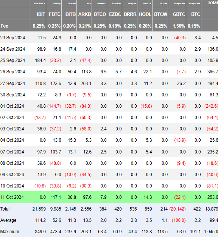Click the GBTC 1.50% fee cell

(179, 26)
